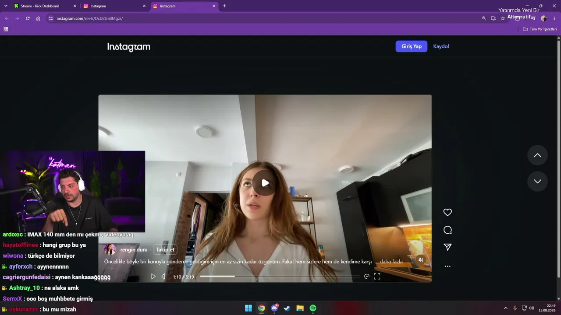This screenshot has width=561, height=315.
Task: Open the Chrome profile avatar
Action: pyautogui.click(x=544, y=18)
